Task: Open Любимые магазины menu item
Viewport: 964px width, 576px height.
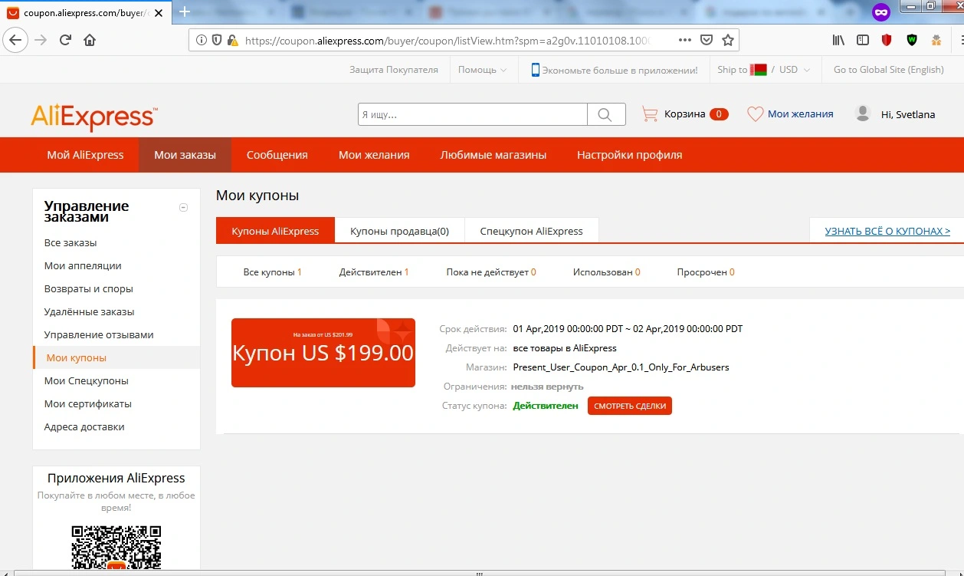Action: pyautogui.click(x=493, y=155)
